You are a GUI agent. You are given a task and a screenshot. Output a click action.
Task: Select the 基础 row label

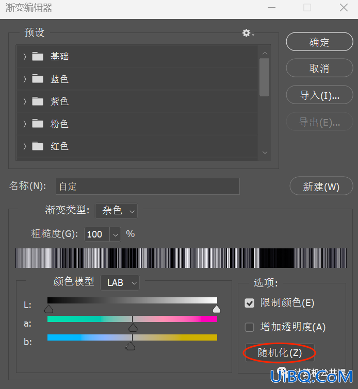60,57
